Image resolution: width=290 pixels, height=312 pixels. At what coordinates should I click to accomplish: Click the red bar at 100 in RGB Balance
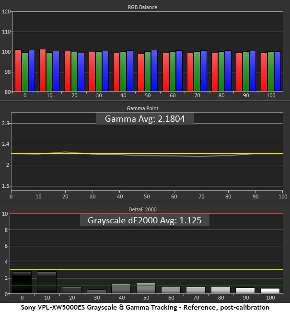pyautogui.click(x=264, y=72)
